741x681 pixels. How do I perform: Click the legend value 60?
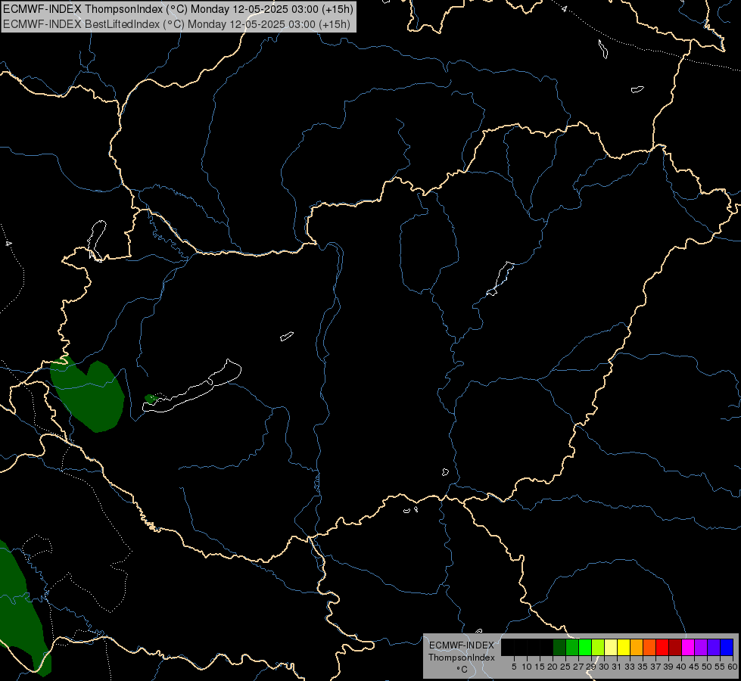pyautogui.click(x=733, y=667)
